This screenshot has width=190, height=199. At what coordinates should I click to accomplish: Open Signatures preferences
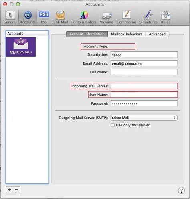[148, 17]
